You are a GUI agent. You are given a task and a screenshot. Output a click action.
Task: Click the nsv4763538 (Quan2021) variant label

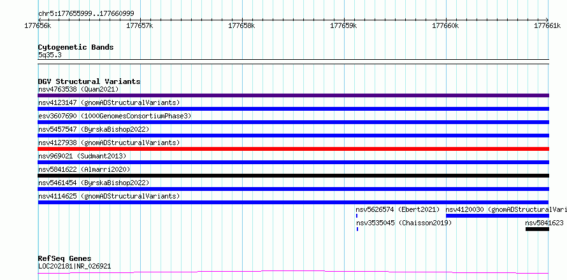[x=78, y=89]
